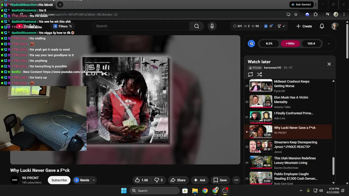This screenshot has width=349, height=196.
Task: Toggle playlist loop button
Action: [251, 74]
